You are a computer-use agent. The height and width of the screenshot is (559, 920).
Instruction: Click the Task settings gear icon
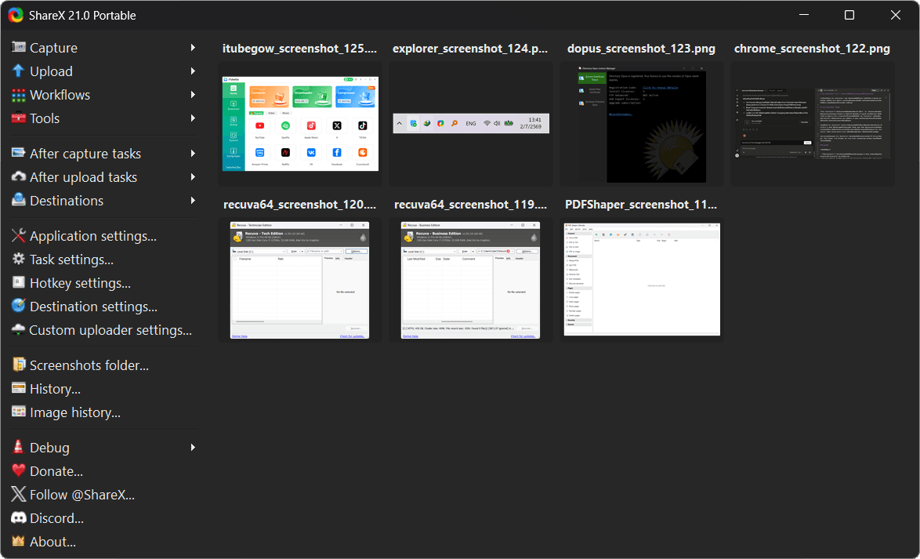[x=19, y=259]
